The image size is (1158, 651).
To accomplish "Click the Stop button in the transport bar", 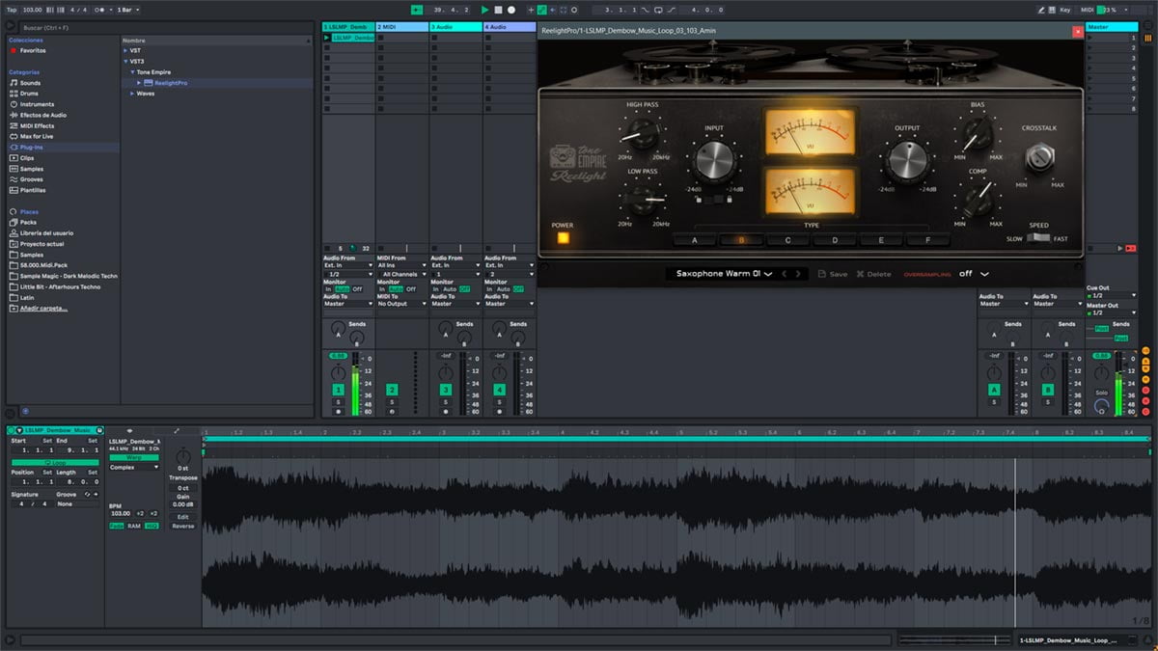I will tap(498, 10).
